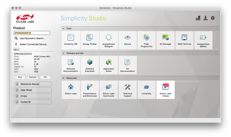Click the Kit button
This screenshot has width=231, height=137.
(x=45, y=77)
